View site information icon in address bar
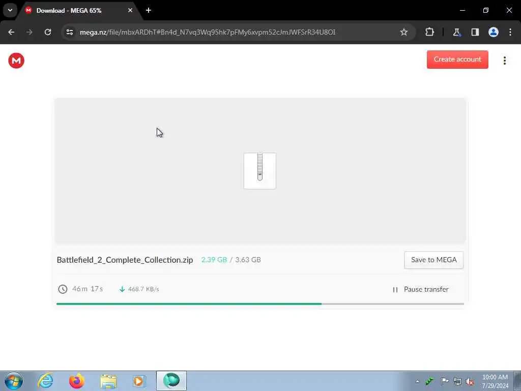521x391 pixels. pos(70,32)
